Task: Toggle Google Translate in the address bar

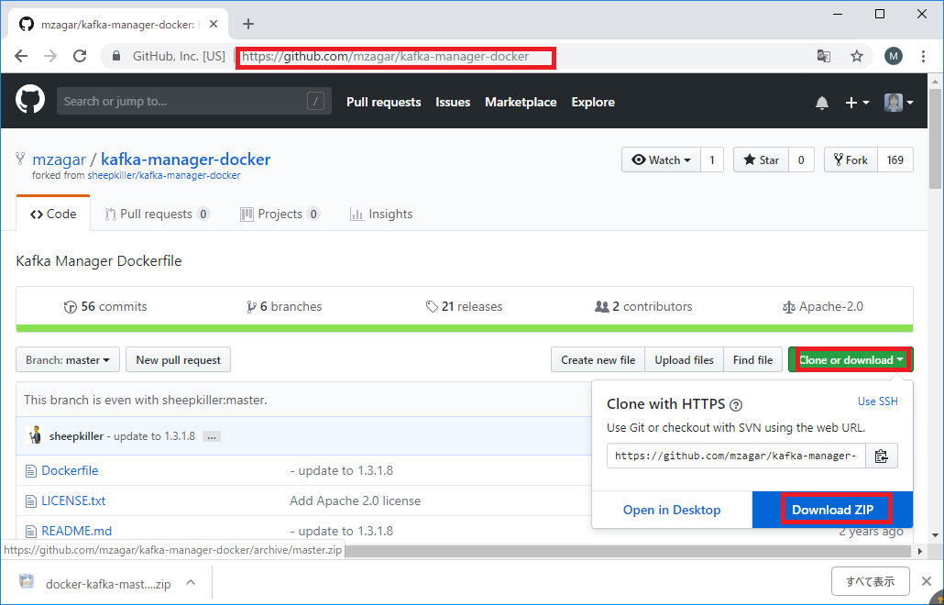Action: click(x=824, y=56)
